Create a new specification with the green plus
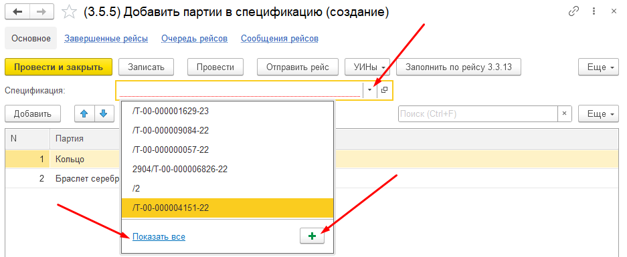627x257 pixels. [312, 236]
